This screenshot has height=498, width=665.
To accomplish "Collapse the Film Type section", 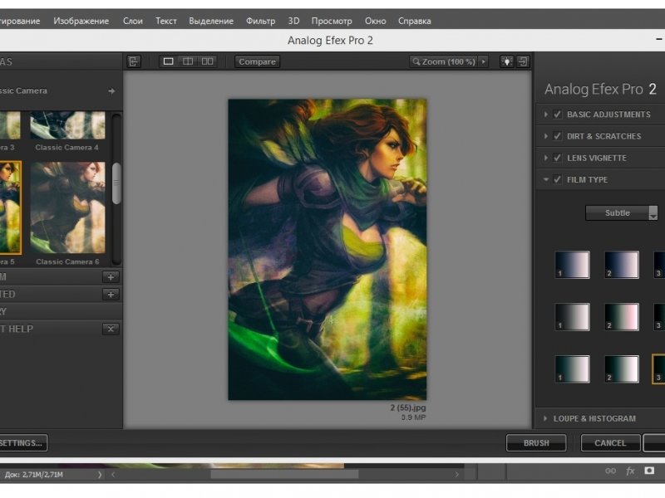I will 546,179.
